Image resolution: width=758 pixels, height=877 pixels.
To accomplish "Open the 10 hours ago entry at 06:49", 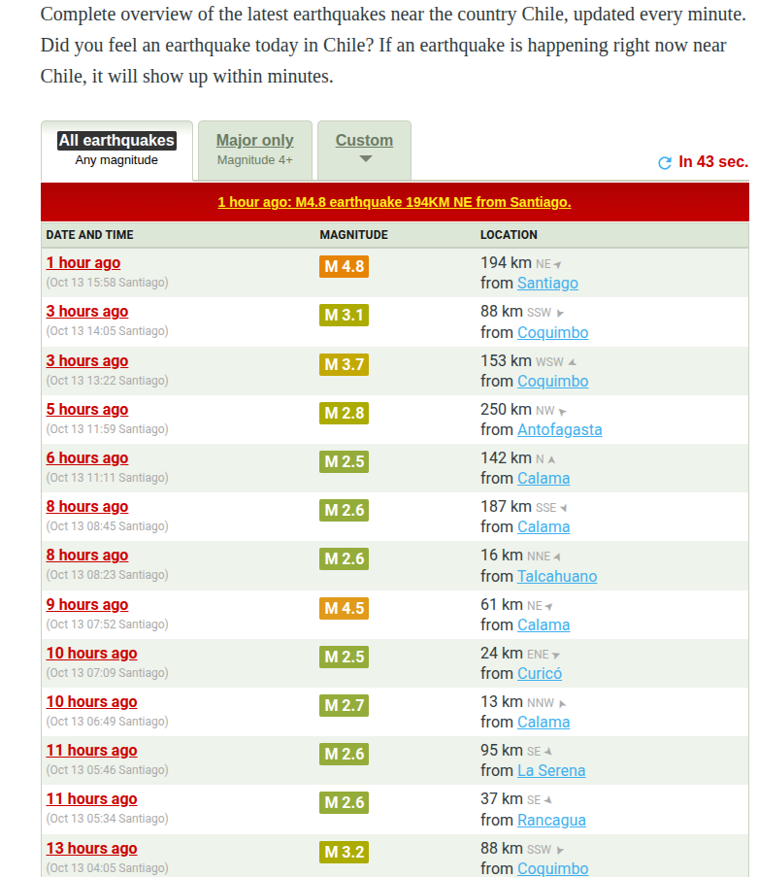I will (x=91, y=702).
